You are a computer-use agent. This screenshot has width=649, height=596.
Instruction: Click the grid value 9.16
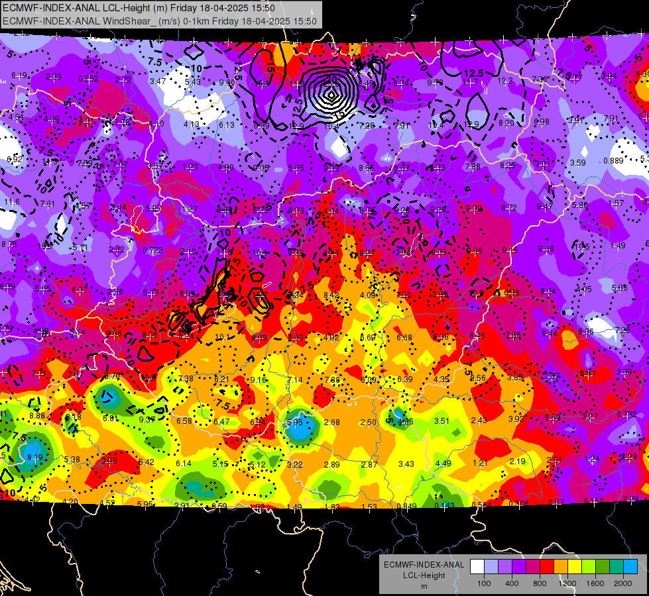259,379
